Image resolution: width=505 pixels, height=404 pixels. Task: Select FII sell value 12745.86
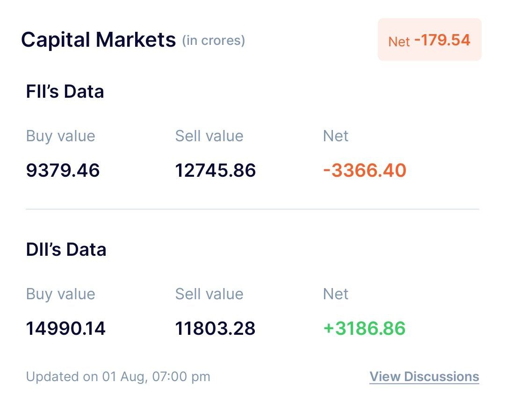tap(215, 170)
